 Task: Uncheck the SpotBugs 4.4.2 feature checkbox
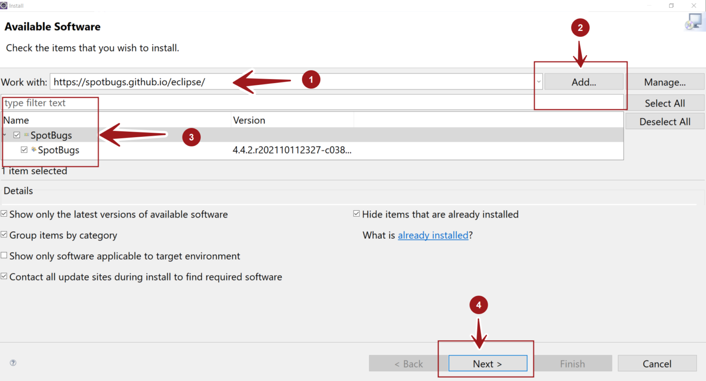click(24, 150)
